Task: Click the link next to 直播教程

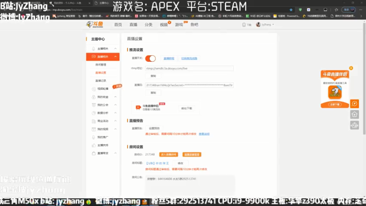Action: coord(189,59)
